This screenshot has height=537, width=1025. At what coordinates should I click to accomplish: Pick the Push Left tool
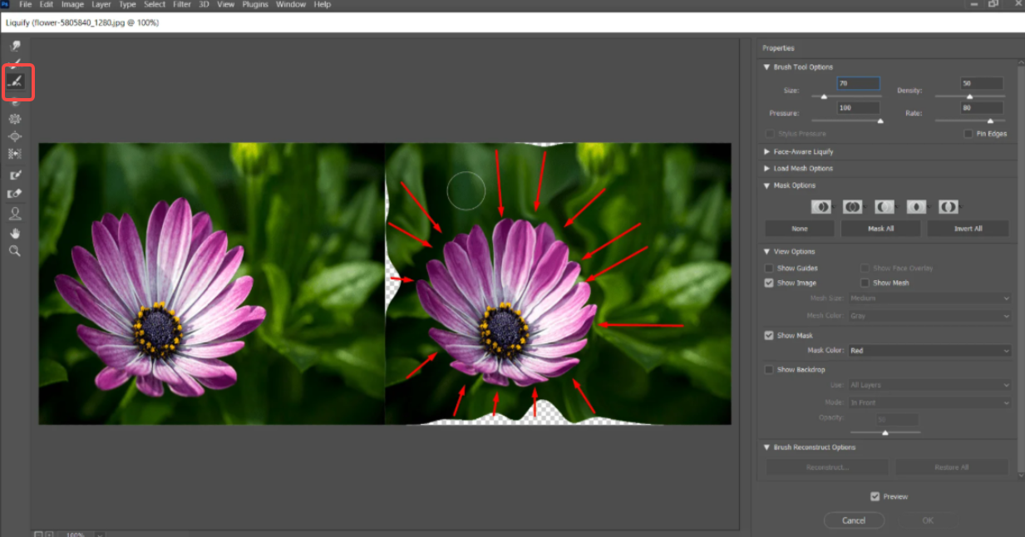(x=15, y=154)
